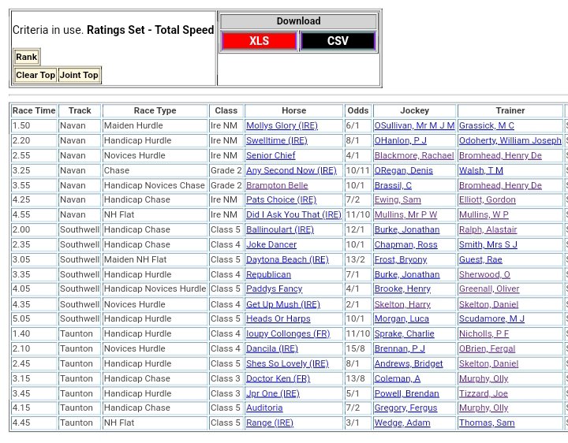This screenshot has width=568, height=443.
Task: Select horse Heads Or Harps
Action: click(x=278, y=319)
